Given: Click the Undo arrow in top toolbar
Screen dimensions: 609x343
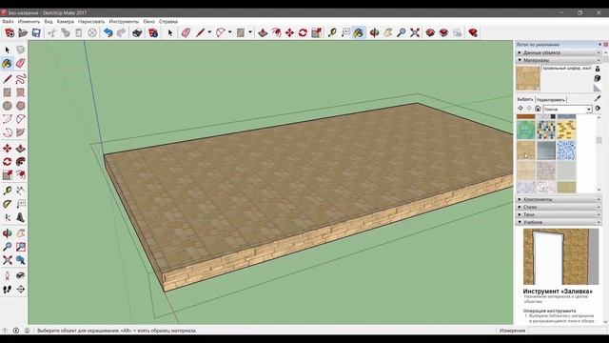Looking at the screenshot, I should [x=108, y=32].
